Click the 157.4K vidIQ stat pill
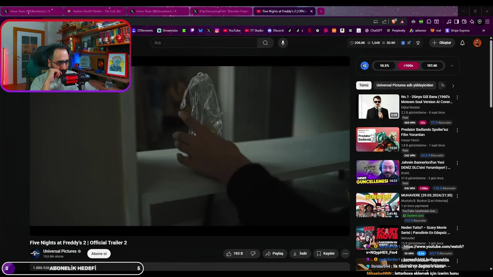The image size is (493, 277). coord(432,66)
